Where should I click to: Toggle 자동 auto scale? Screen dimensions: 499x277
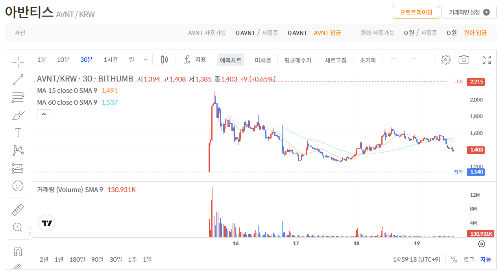486,259
